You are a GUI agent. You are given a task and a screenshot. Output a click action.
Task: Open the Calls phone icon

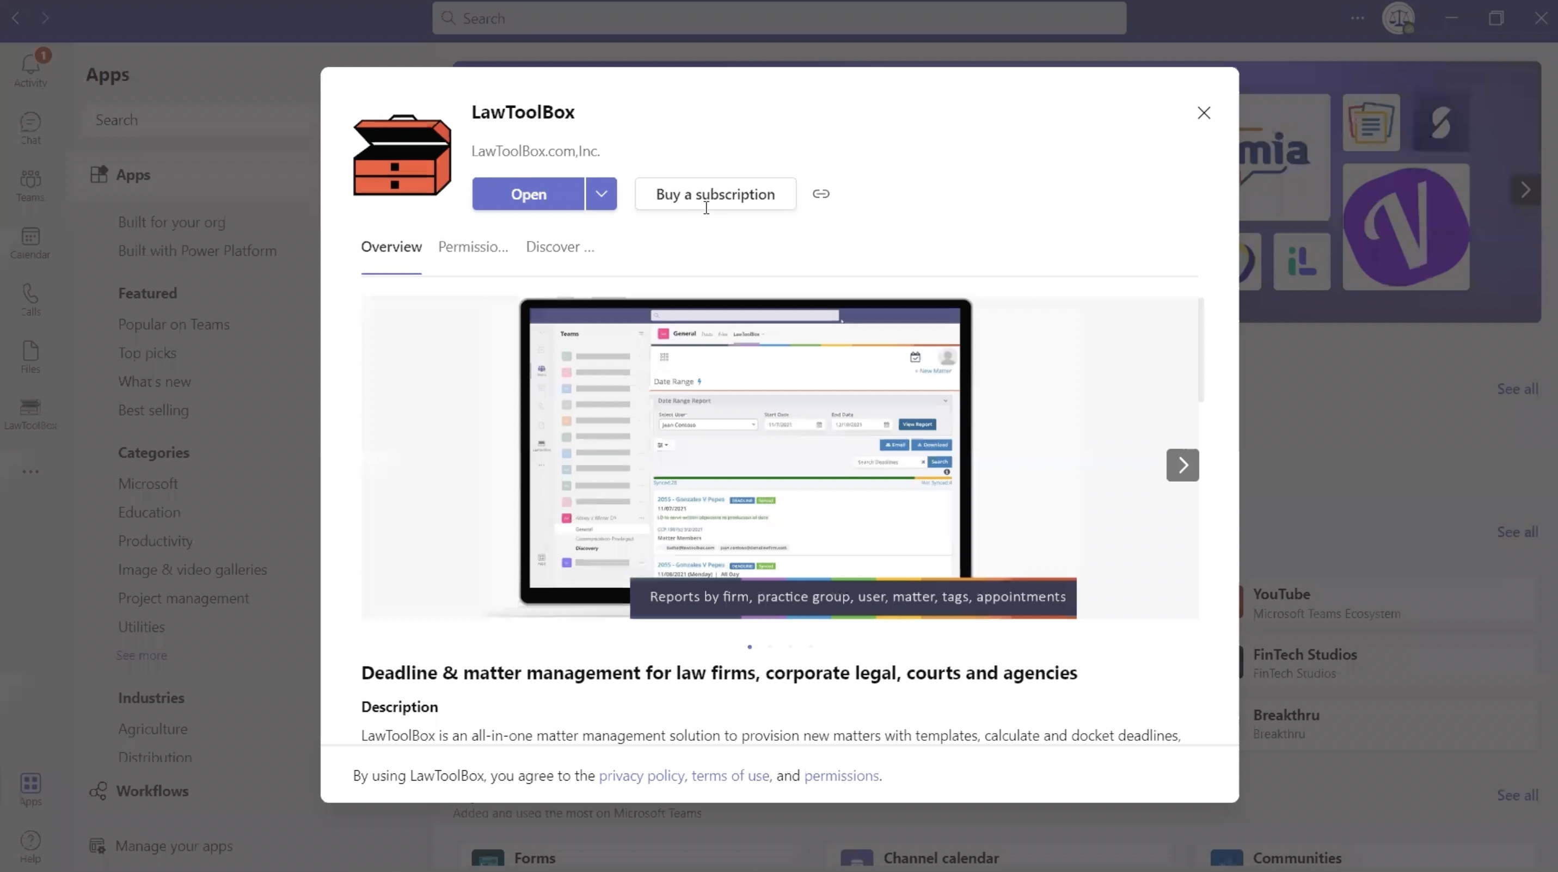(30, 299)
